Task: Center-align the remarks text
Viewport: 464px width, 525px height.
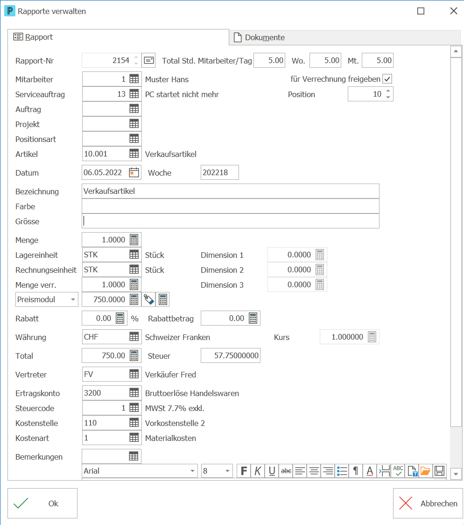Action: (314, 471)
